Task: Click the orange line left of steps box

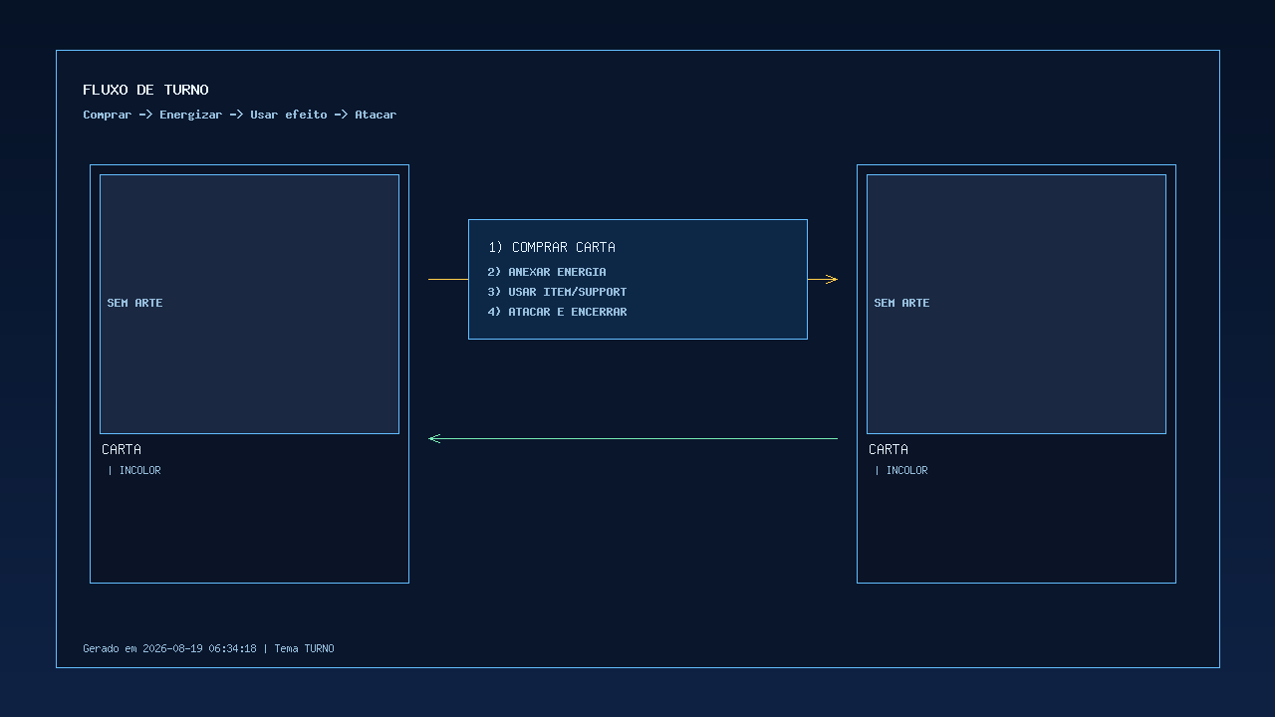Action: pyautogui.click(x=448, y=280)
